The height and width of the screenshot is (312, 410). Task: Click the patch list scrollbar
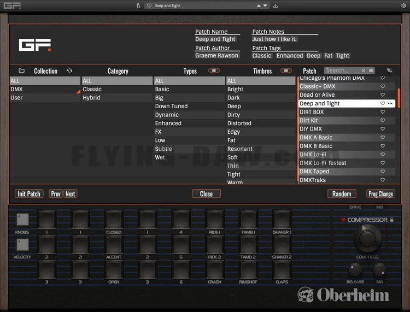(399, 98)
